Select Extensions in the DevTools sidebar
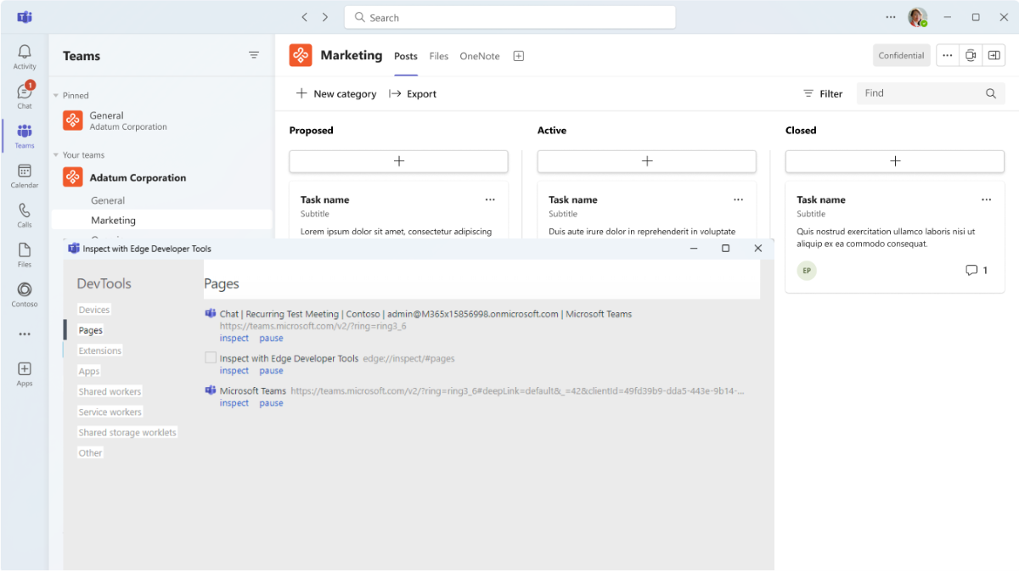Viewport: 1019px width, 572px height. (x=99, y=350)
